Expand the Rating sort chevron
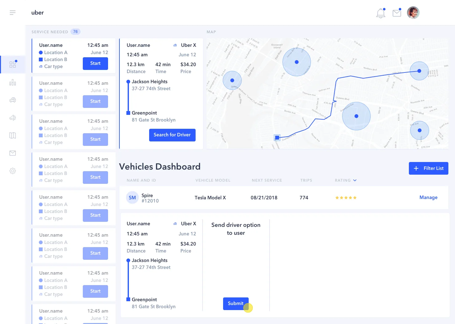The width and height of the screenshot is (455, 324). point(355,180)
